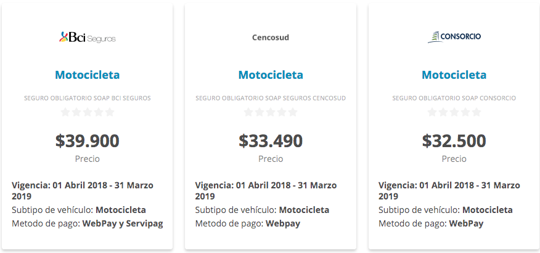Open Motocicleta title in Bci card
Viewport: 540px width, 253px height.
pyautogui.click(x=88, y=74)
